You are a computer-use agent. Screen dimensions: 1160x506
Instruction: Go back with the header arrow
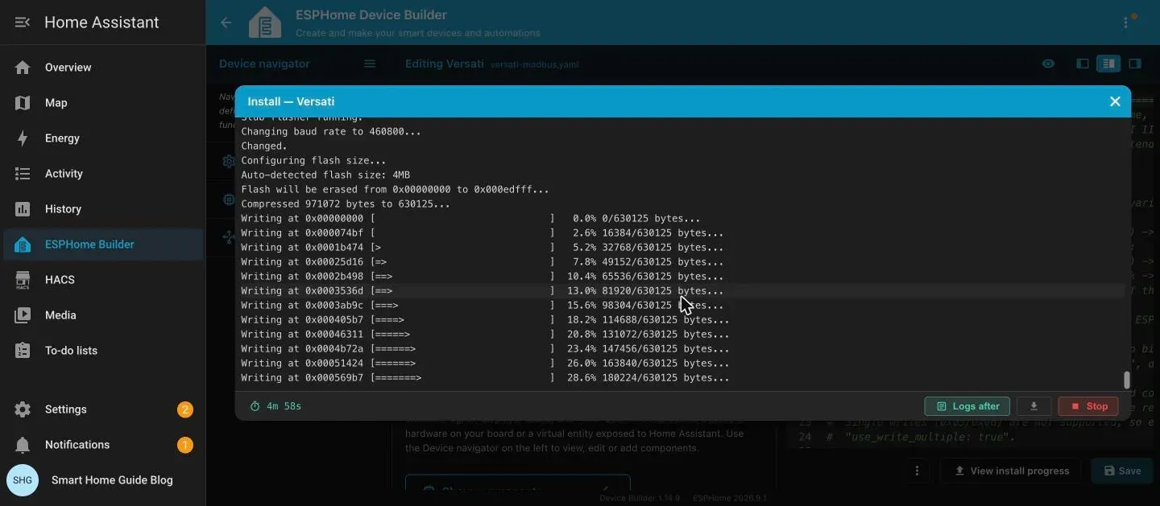226,23
